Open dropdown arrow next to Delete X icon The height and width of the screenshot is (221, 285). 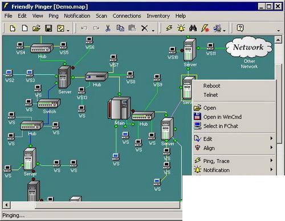153,30
